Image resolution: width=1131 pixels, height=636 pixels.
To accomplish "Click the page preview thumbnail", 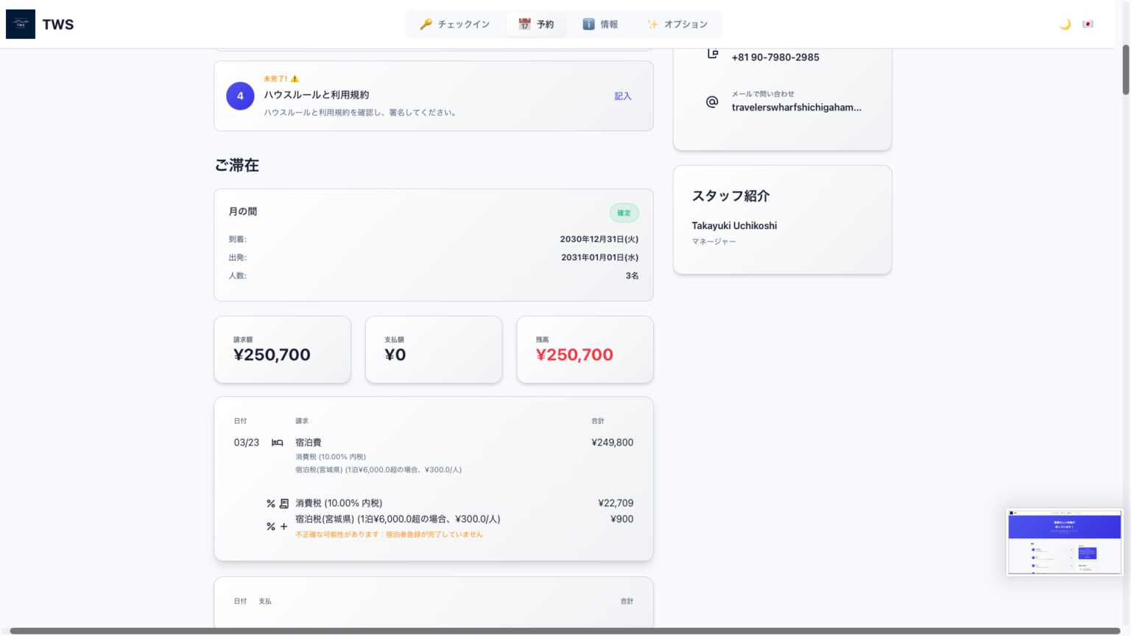I will 1064,542.
